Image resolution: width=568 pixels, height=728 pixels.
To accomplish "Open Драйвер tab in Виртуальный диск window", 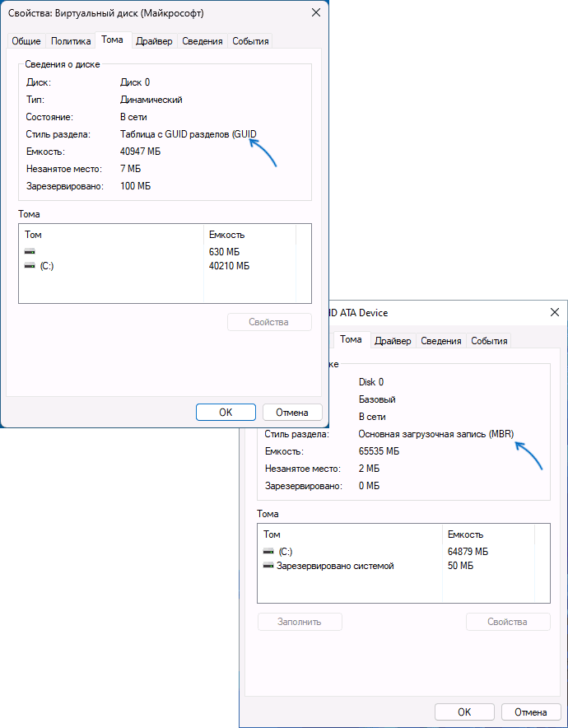I will tap(154, 41).
